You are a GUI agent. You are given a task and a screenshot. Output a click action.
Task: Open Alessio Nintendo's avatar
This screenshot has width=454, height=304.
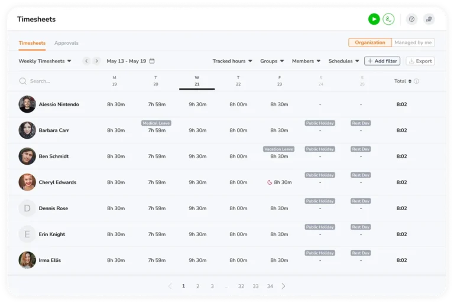[27, 104]
